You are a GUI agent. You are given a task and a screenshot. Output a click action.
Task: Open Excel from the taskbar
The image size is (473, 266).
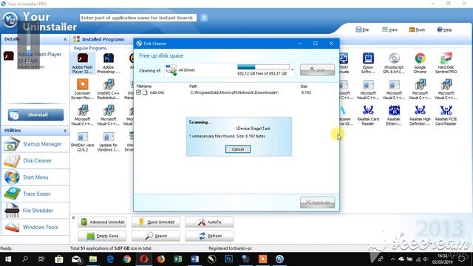click(178, 259)
